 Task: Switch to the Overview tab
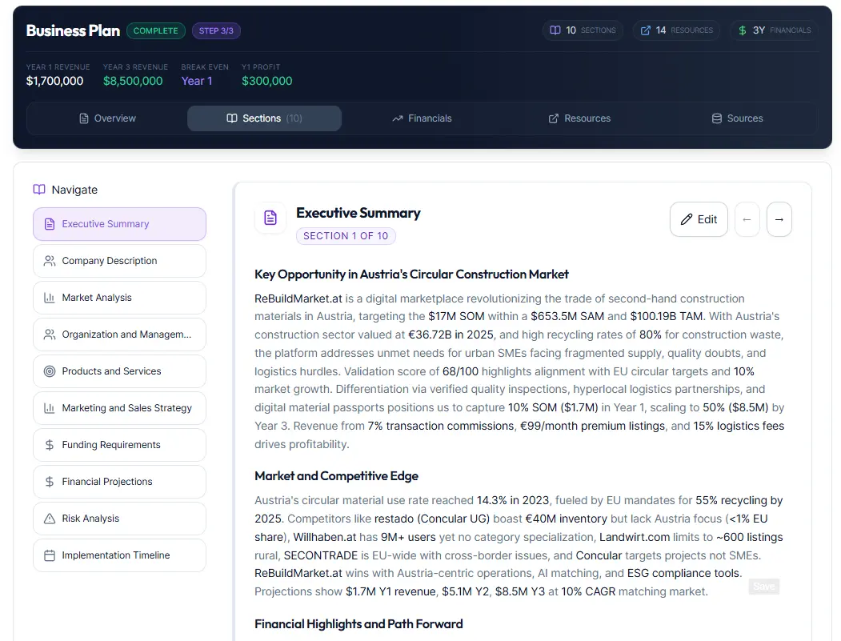click(107, 118)
